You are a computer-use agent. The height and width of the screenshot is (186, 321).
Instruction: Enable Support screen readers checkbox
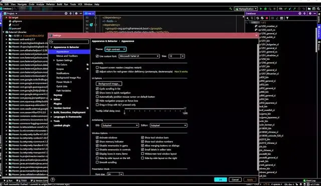(97, 67)
